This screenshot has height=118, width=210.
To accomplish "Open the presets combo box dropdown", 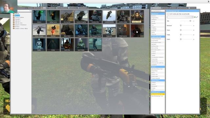I will [180, 17].
